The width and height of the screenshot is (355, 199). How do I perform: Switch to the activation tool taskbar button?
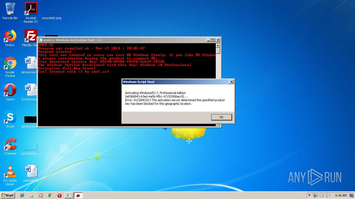(78, 195)
